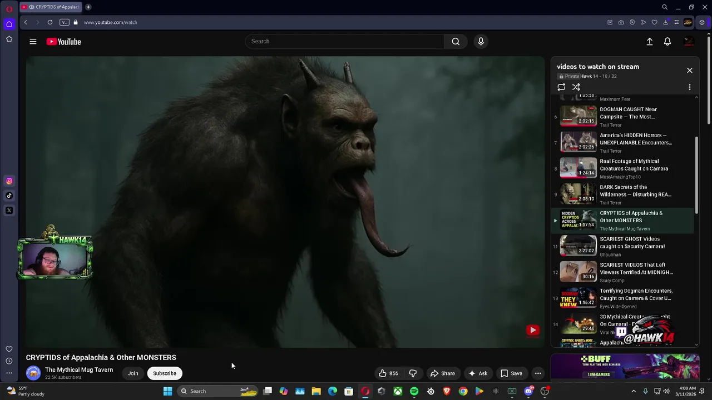Open Opera sidebar bookmarks star icon
Screen dimensions: 712x400
pyautogui.click(x=9, y=39)
